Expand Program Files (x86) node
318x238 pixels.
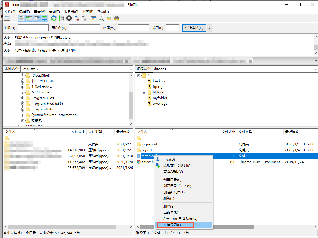pyautogui.click(x=22, y=104)
